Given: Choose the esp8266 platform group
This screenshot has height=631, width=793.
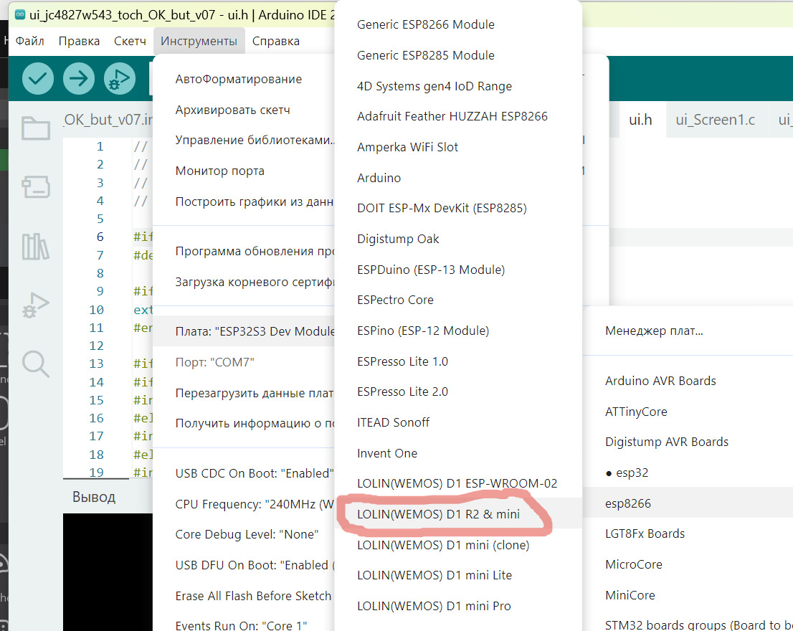Looking at the screenshot, I should tap(628, 503).
